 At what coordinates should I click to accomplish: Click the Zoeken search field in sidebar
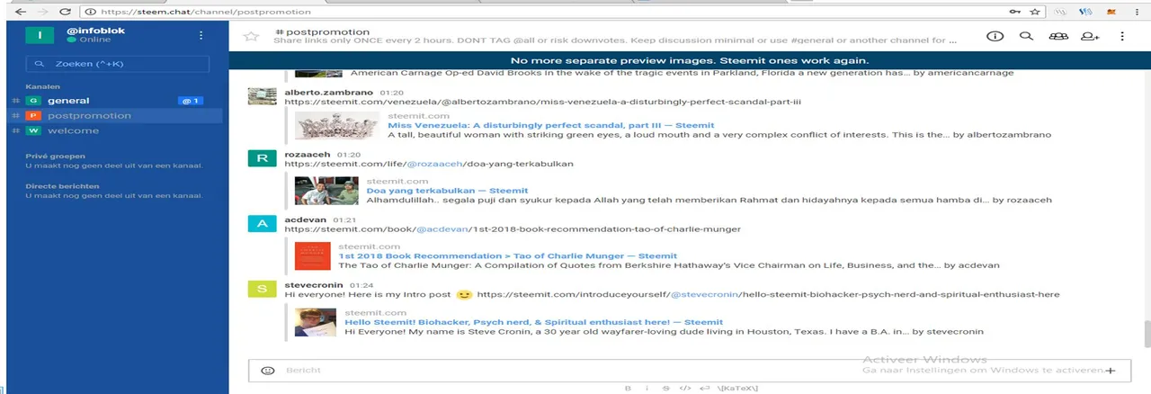pos(118,64)
